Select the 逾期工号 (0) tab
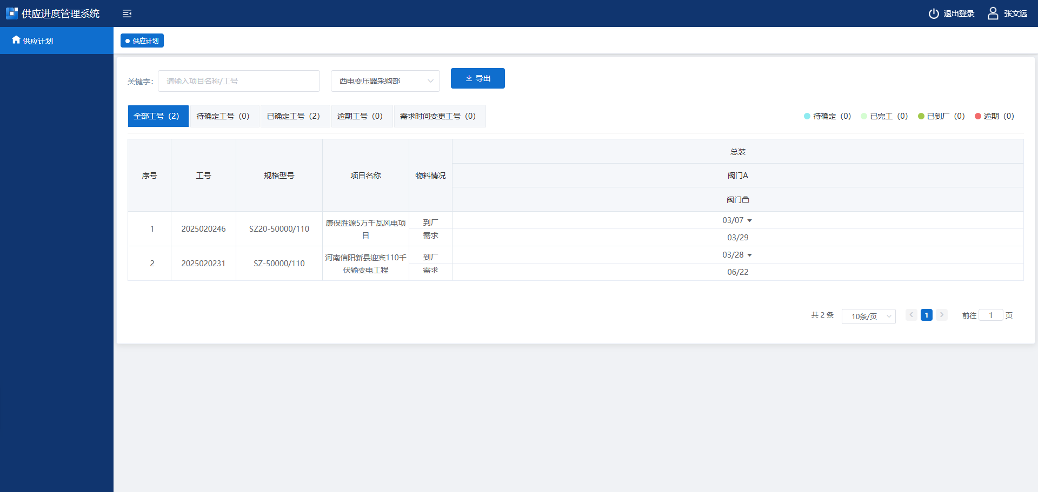This screenshot has width=1038, height=492. (x=362, y=116)
